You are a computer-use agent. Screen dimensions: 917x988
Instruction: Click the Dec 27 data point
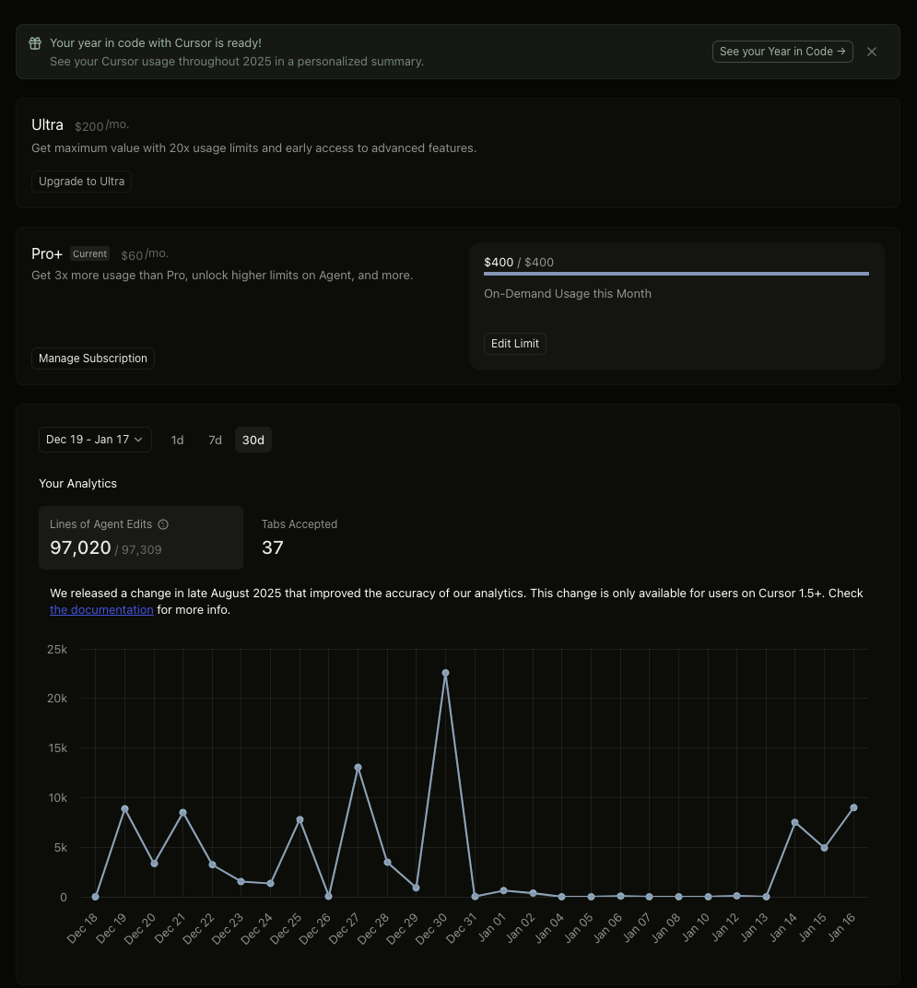click(358, 768)
